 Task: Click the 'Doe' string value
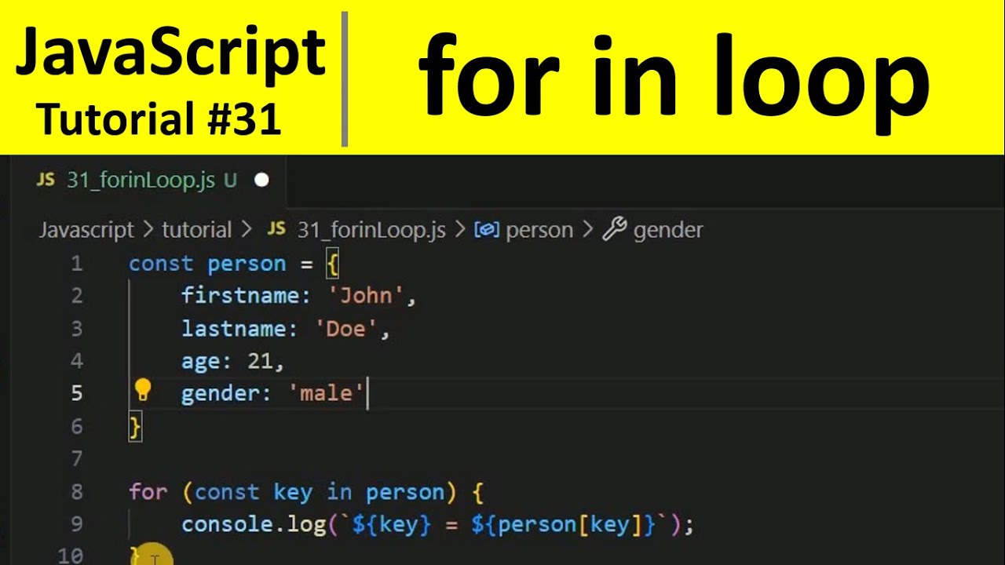[x=345, y=329]
